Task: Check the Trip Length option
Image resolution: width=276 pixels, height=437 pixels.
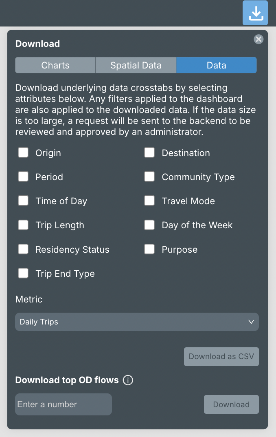Action: click(23, 225)
